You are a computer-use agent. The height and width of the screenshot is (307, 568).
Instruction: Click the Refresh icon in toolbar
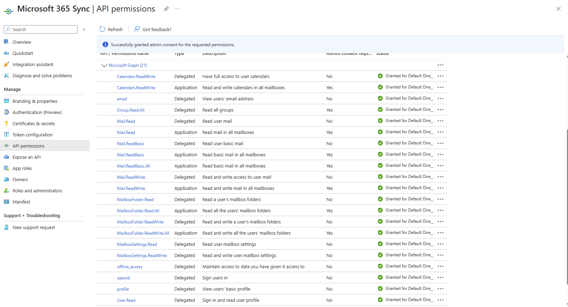click(102, 29)
